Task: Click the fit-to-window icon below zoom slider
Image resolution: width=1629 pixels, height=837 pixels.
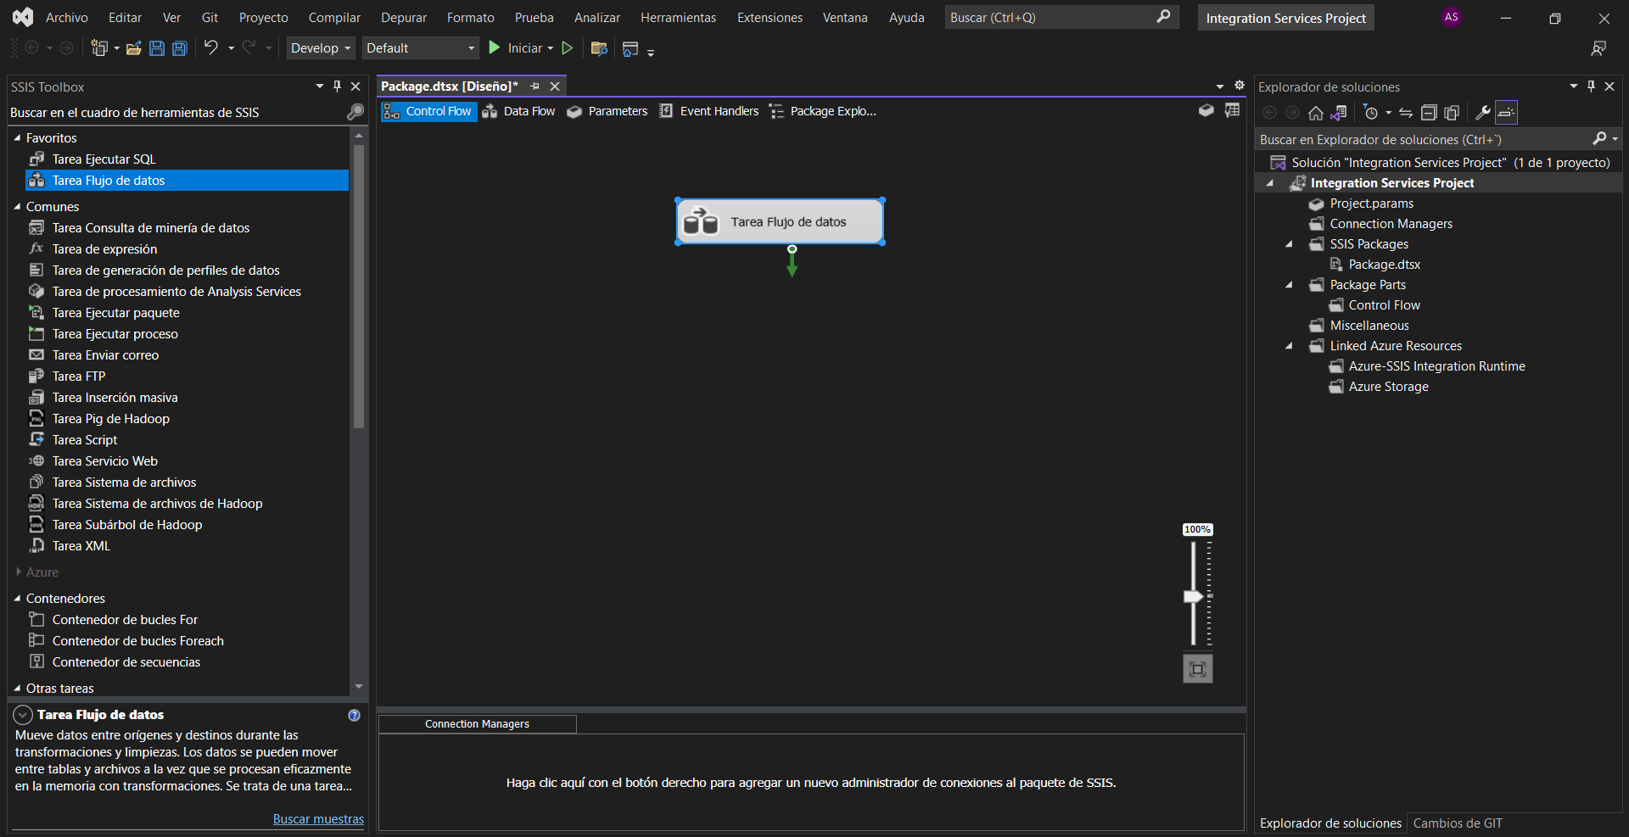Action: point(1197,669)
